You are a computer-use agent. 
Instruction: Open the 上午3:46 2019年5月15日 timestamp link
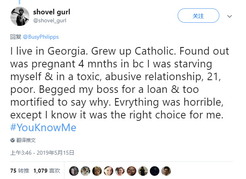(x=43, y=153)
